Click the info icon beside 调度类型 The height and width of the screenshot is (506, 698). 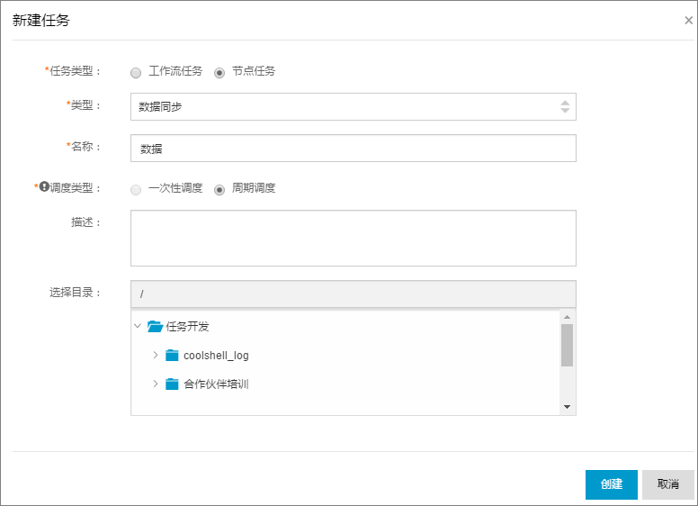[44, 186]
